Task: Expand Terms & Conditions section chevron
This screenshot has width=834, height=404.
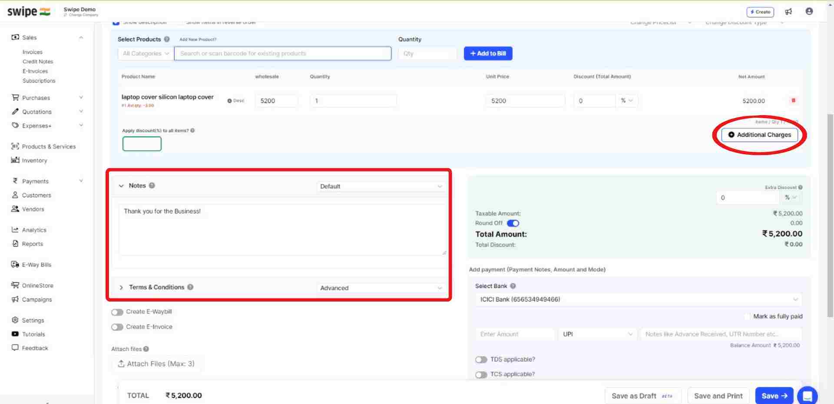Action: coord(121,288)
